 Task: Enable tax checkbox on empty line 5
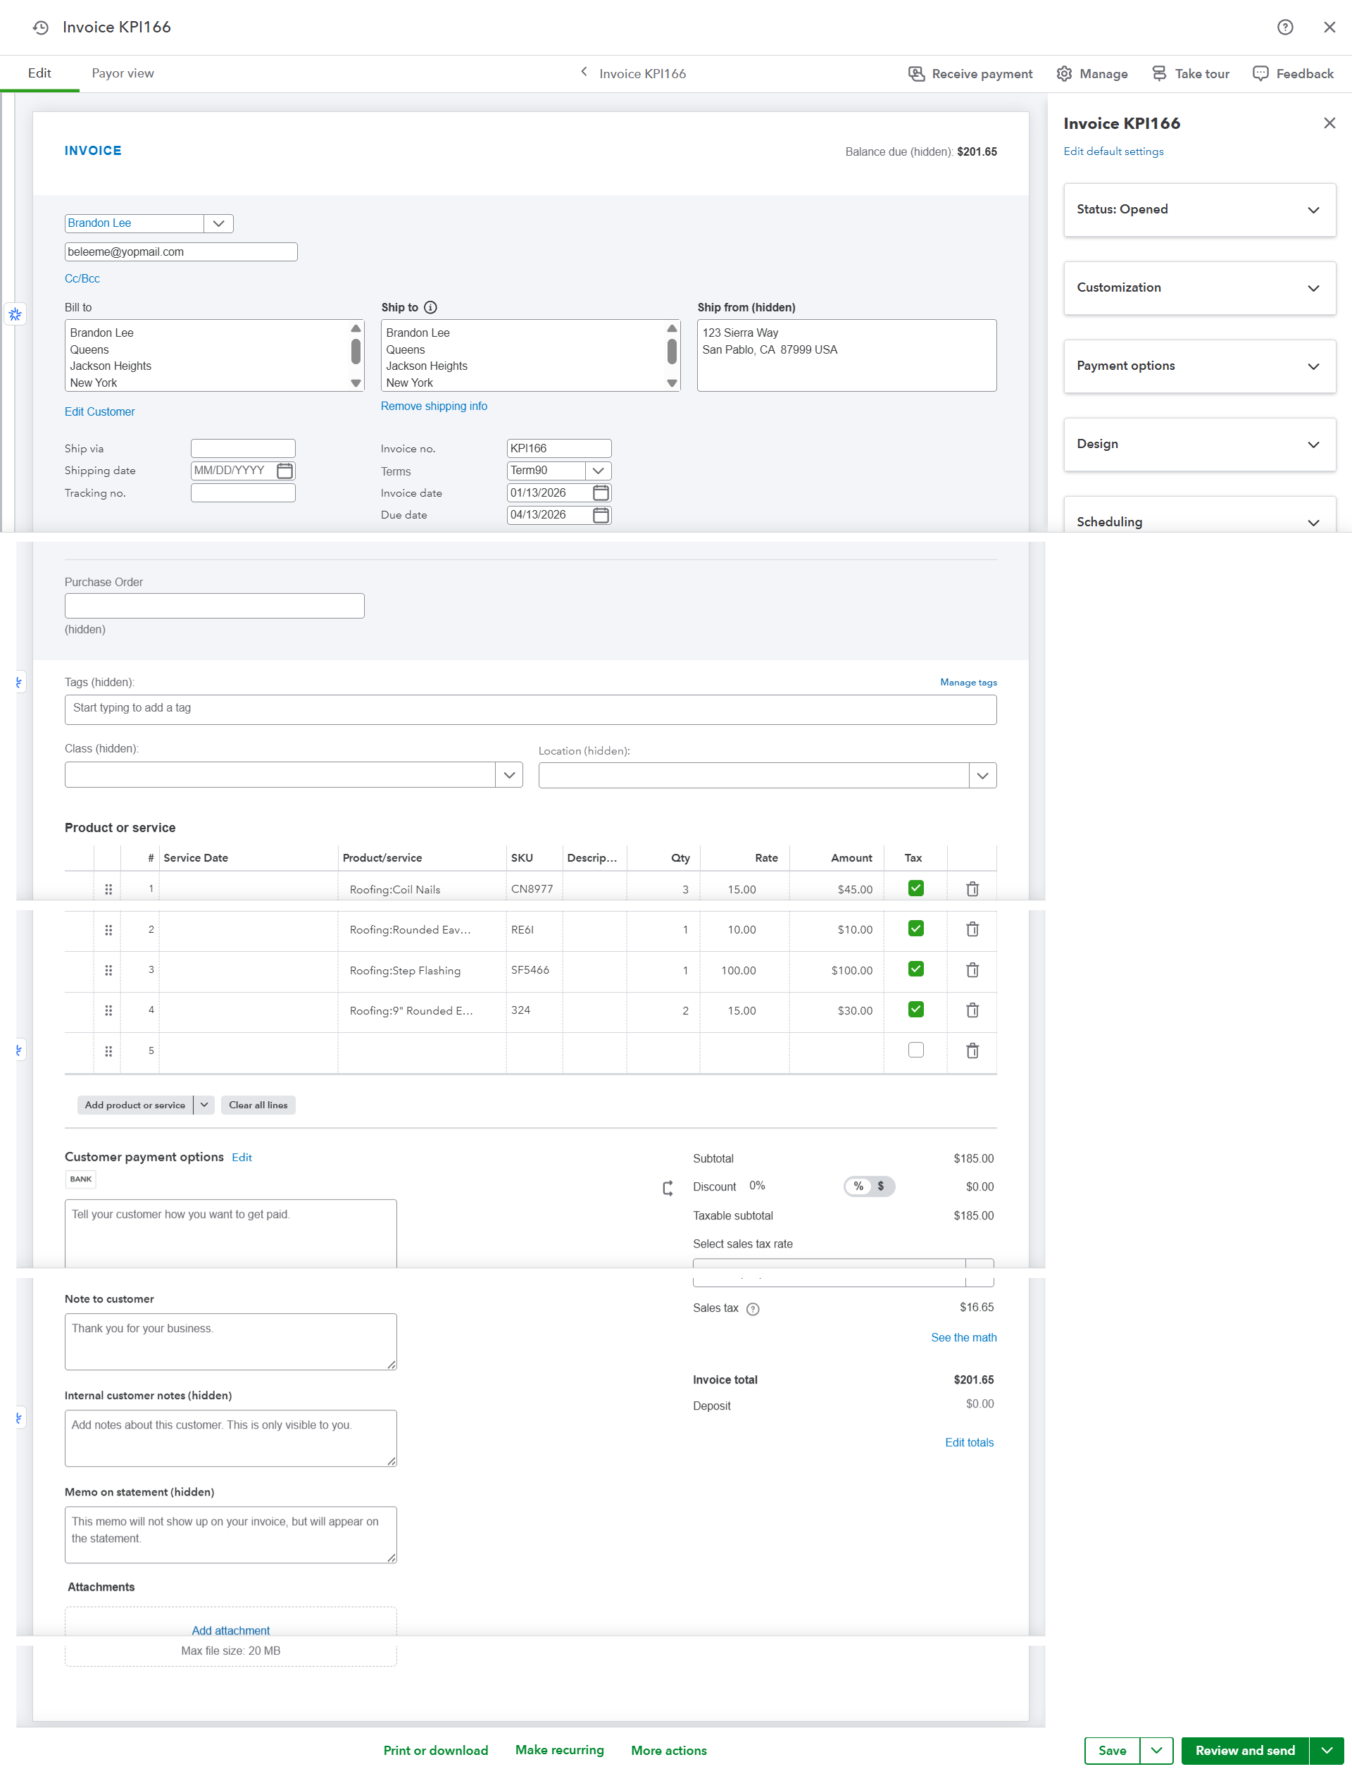pyautogui.click(x=915, y=1050)
